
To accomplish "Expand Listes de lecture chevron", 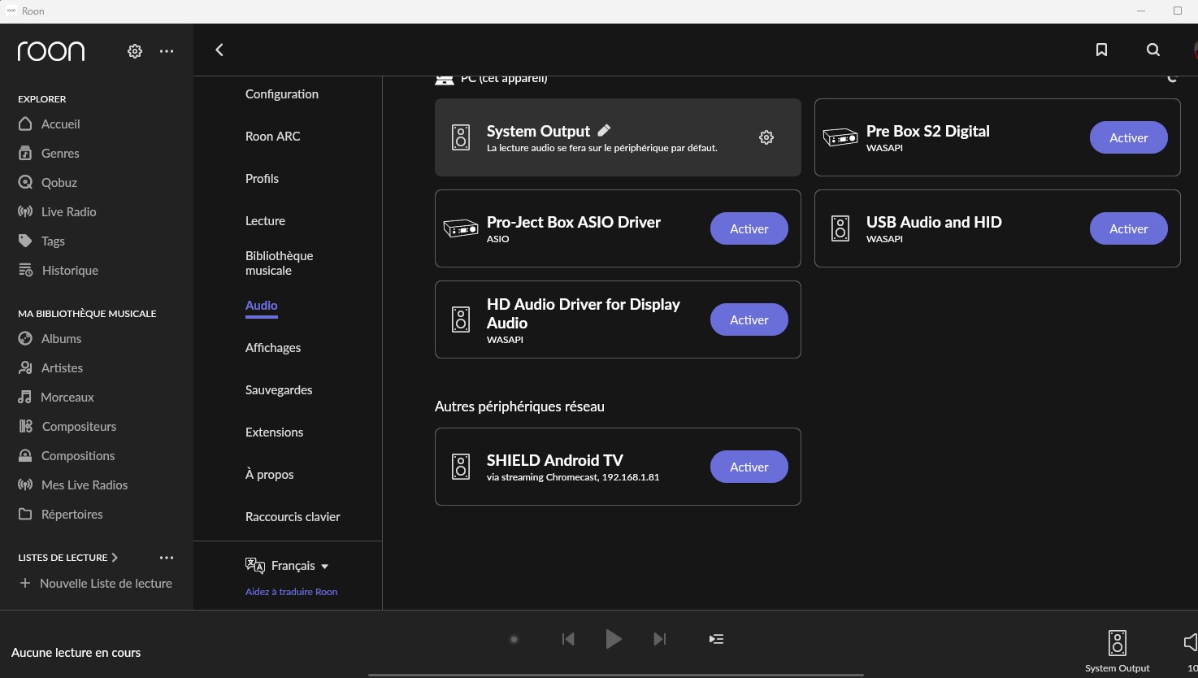I will point(115,558).
